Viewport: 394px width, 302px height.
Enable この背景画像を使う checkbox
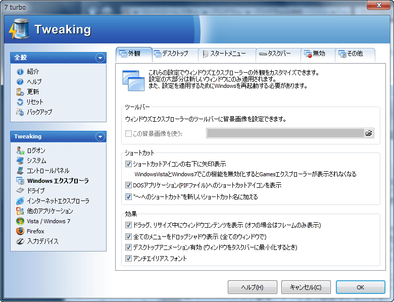(128, 133)
